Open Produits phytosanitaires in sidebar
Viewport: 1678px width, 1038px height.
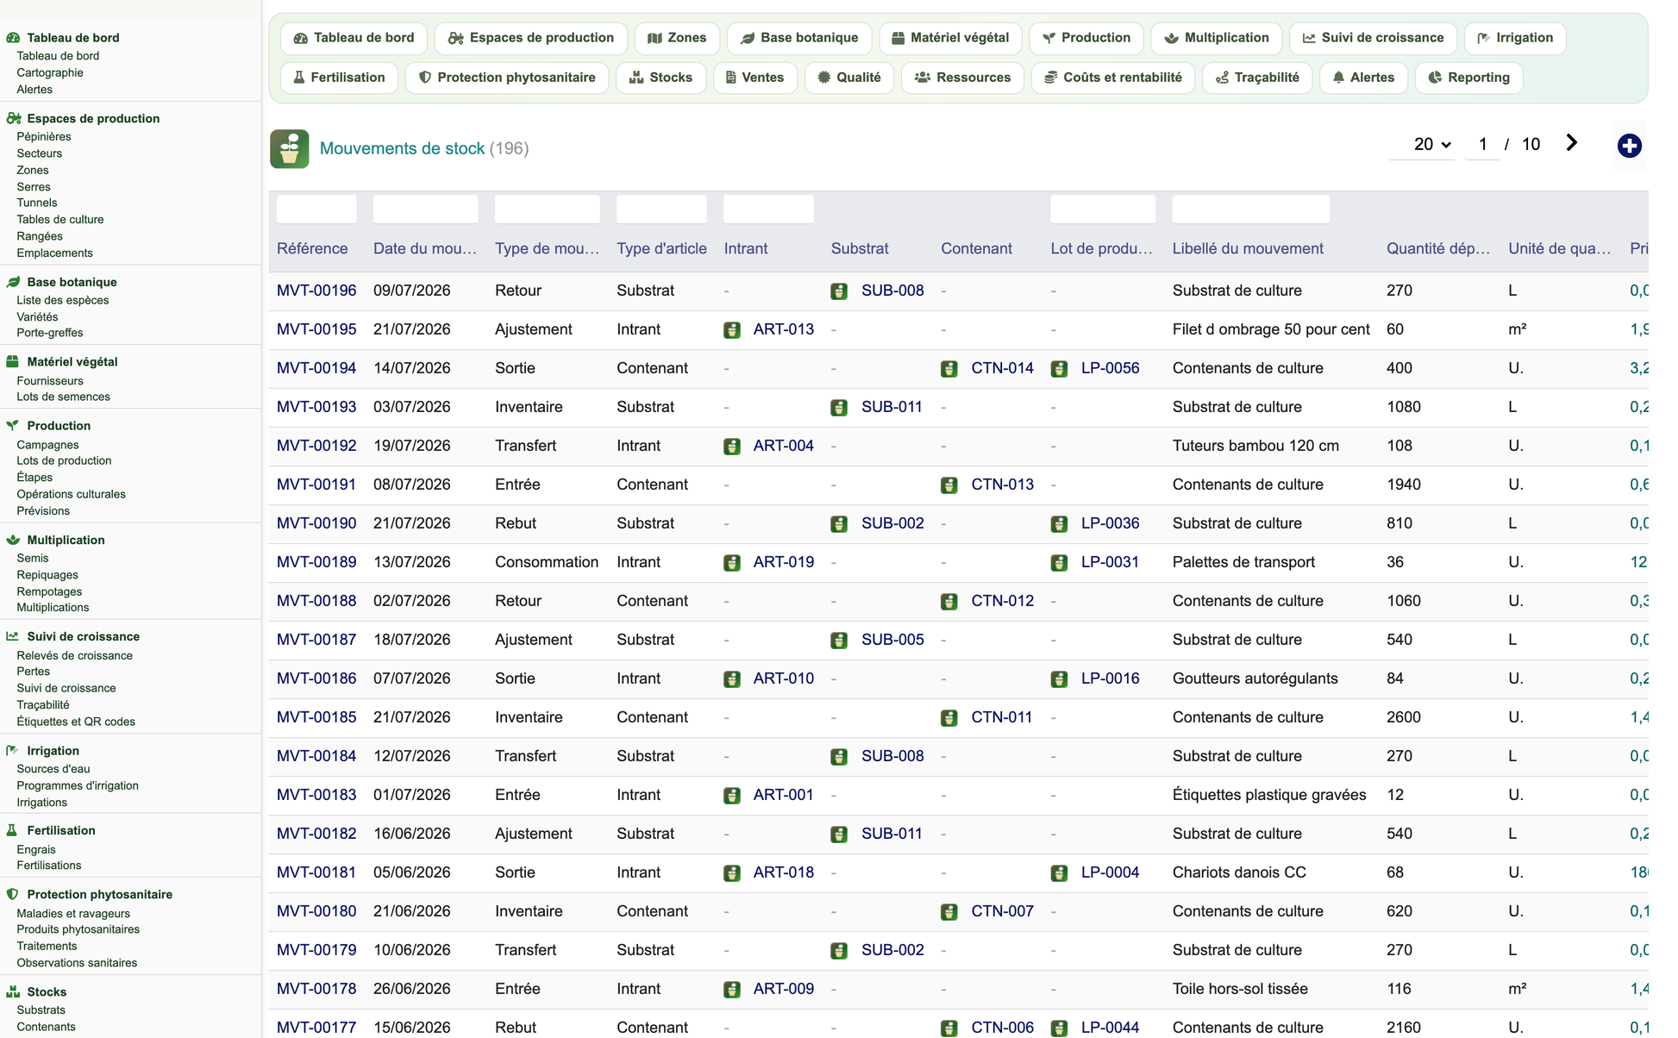(78, 929)
